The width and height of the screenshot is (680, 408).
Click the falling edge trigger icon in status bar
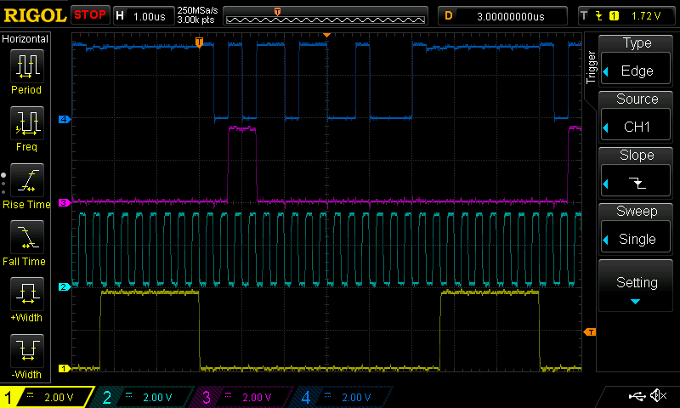click(599, 16)
